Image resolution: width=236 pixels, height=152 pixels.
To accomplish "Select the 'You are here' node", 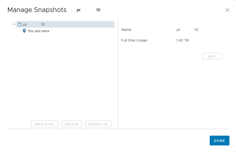I will pyautogui.click(x=38, y=31).
